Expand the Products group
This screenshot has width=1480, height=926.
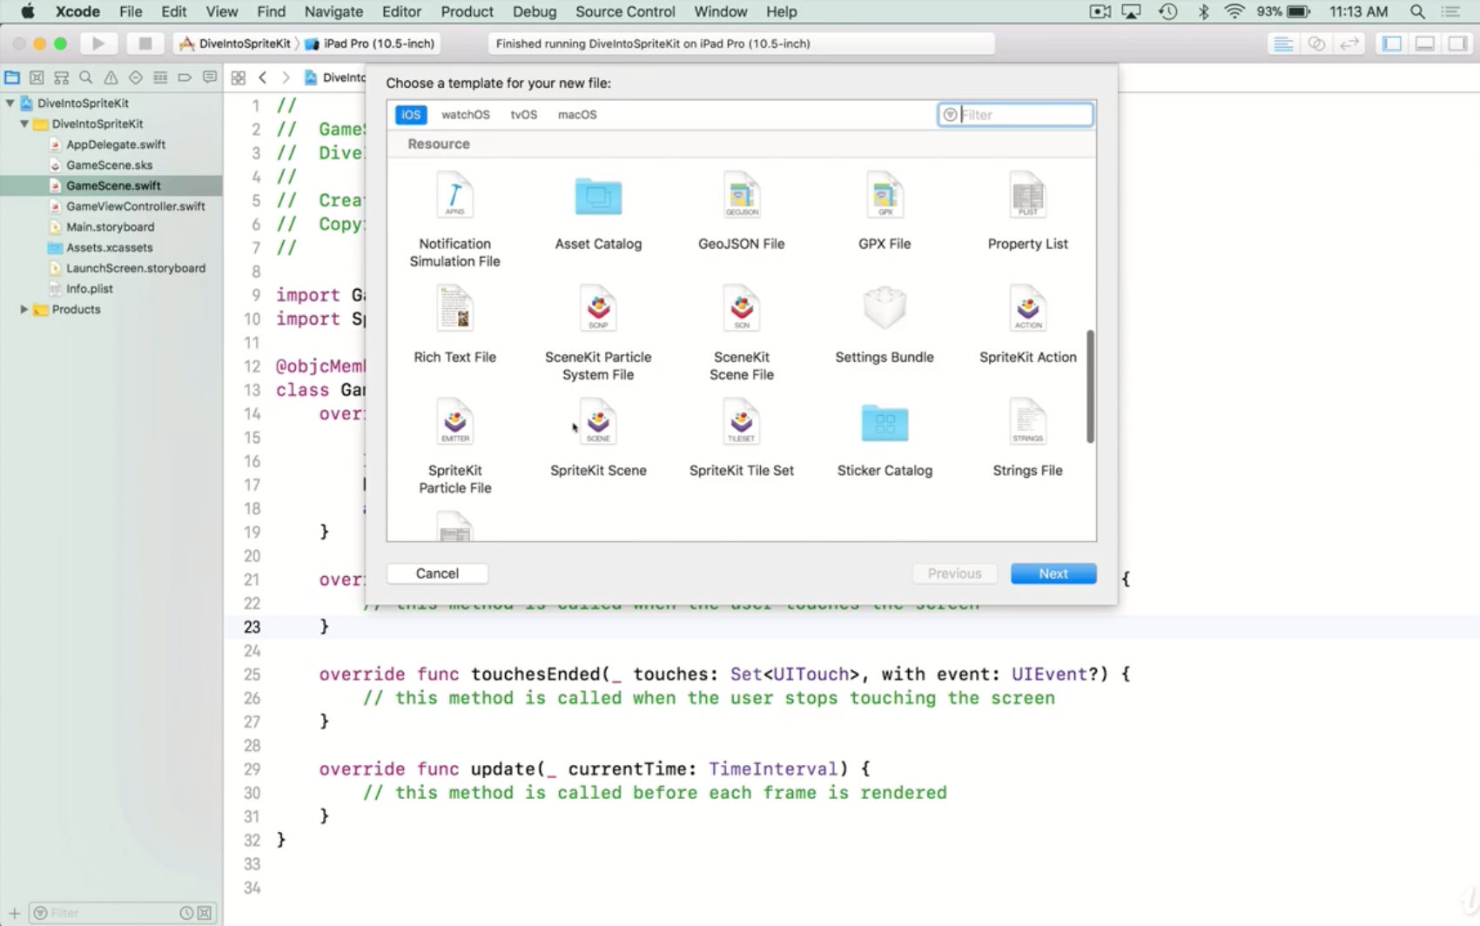tap(24, 309)
